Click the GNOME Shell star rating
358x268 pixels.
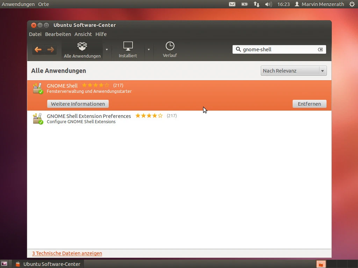pyautogui.click(x=95, y=85)
